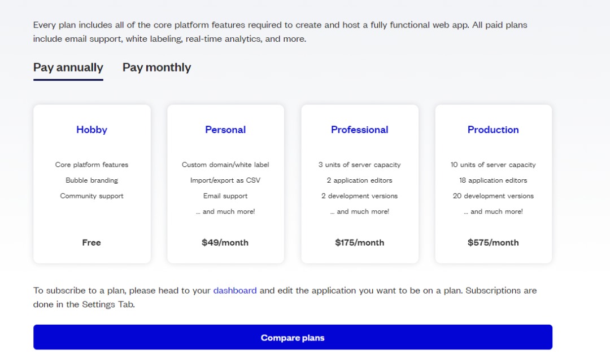Click the $175/month Professional price

tap(359, 243)
